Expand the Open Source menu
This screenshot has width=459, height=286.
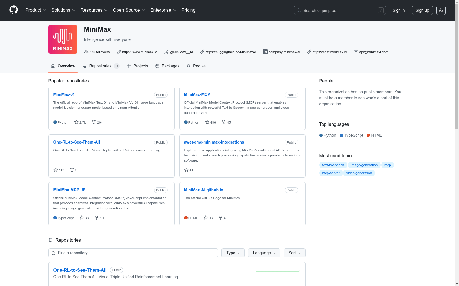coord(129,10)
